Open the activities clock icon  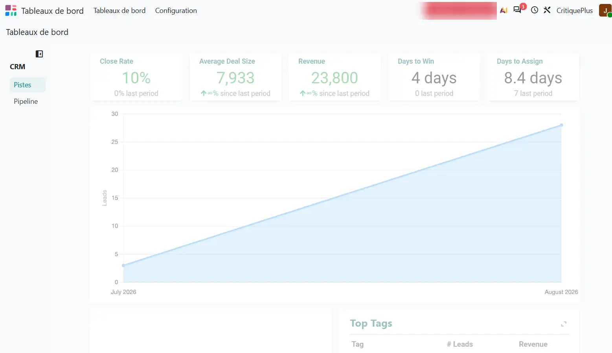(x=534, y=10)
